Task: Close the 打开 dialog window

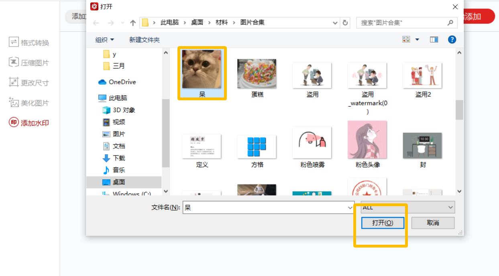Action: pos(455,7)
